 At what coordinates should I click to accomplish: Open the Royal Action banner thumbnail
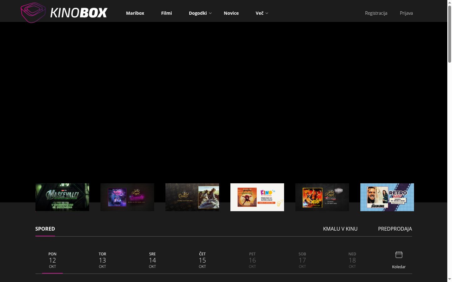(x=322, y=197)
